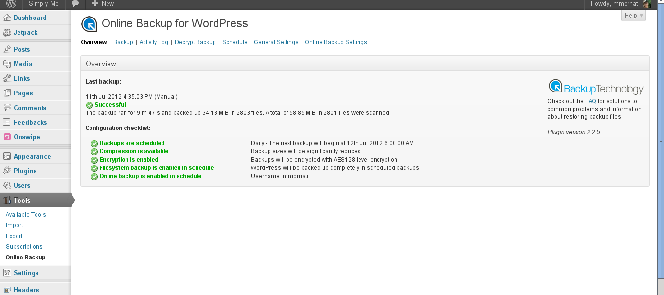The image size is (664, 295).
Task: Expand the Help dropdown tab
Action: click(x=633, y=16)
